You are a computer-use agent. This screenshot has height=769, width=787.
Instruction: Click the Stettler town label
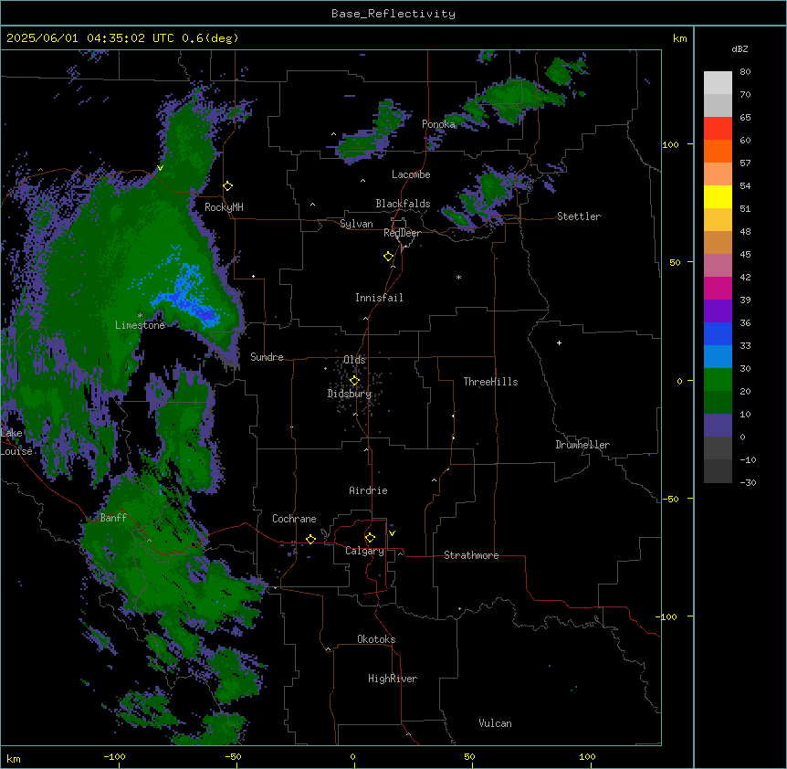(579, 216)
